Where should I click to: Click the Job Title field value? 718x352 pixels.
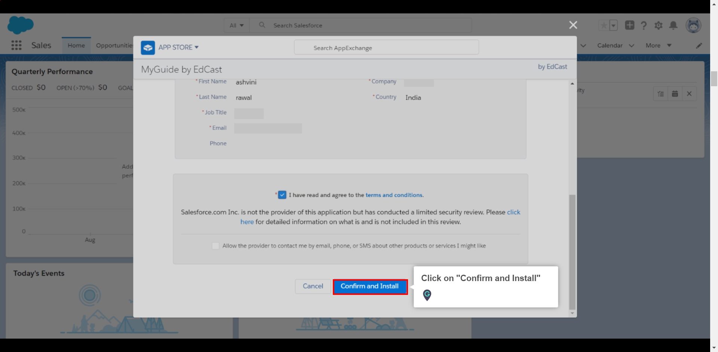pyautogui.click(x=249, y=113)
